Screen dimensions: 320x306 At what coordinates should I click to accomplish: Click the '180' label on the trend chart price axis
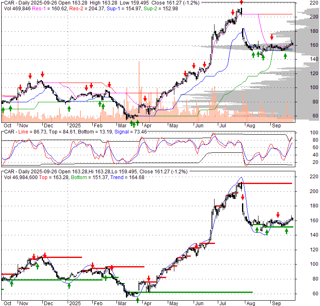coord(314,206)
